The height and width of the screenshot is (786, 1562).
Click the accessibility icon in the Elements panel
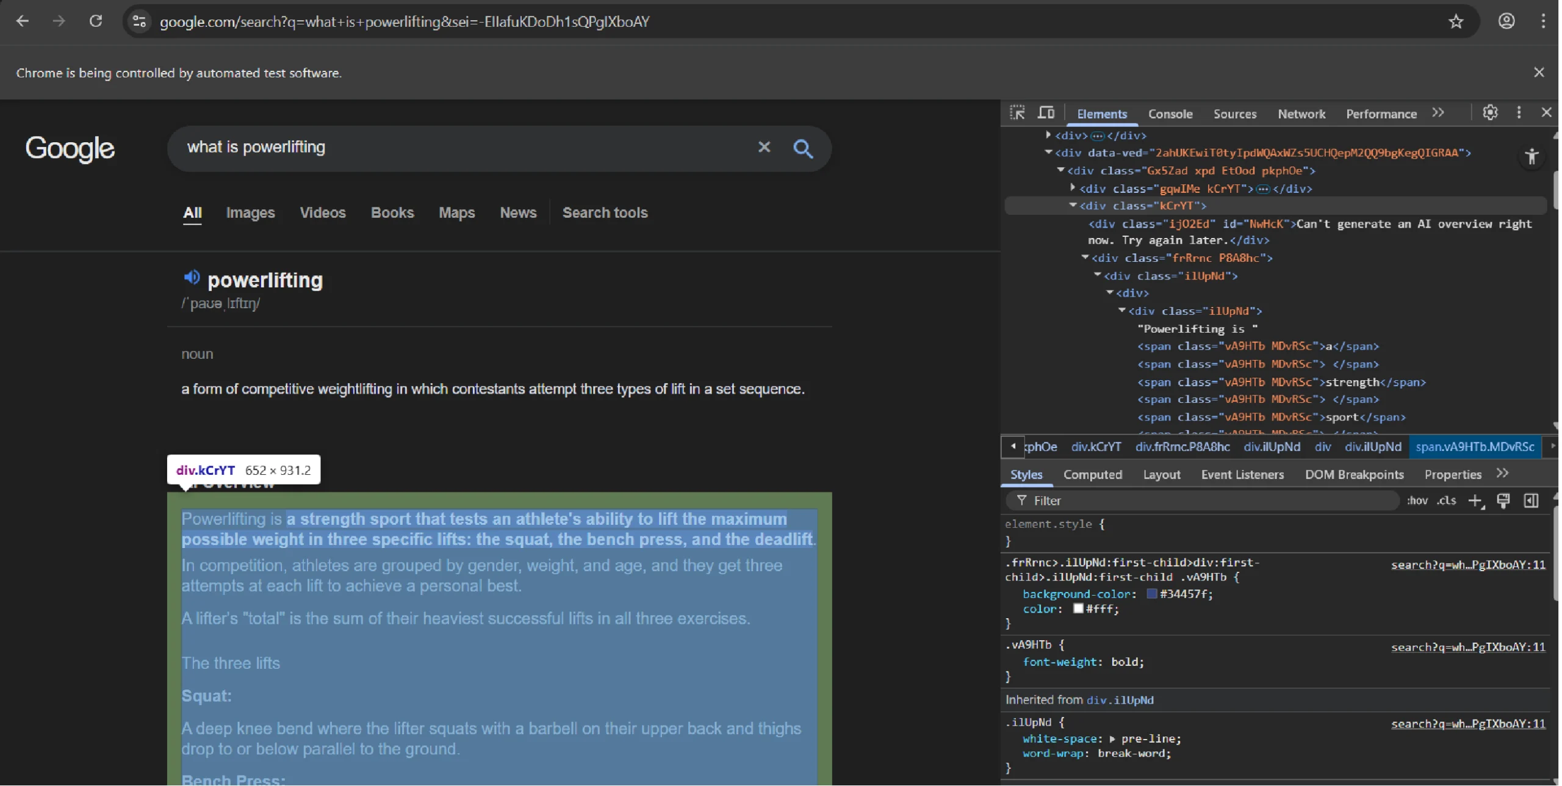1531,157
